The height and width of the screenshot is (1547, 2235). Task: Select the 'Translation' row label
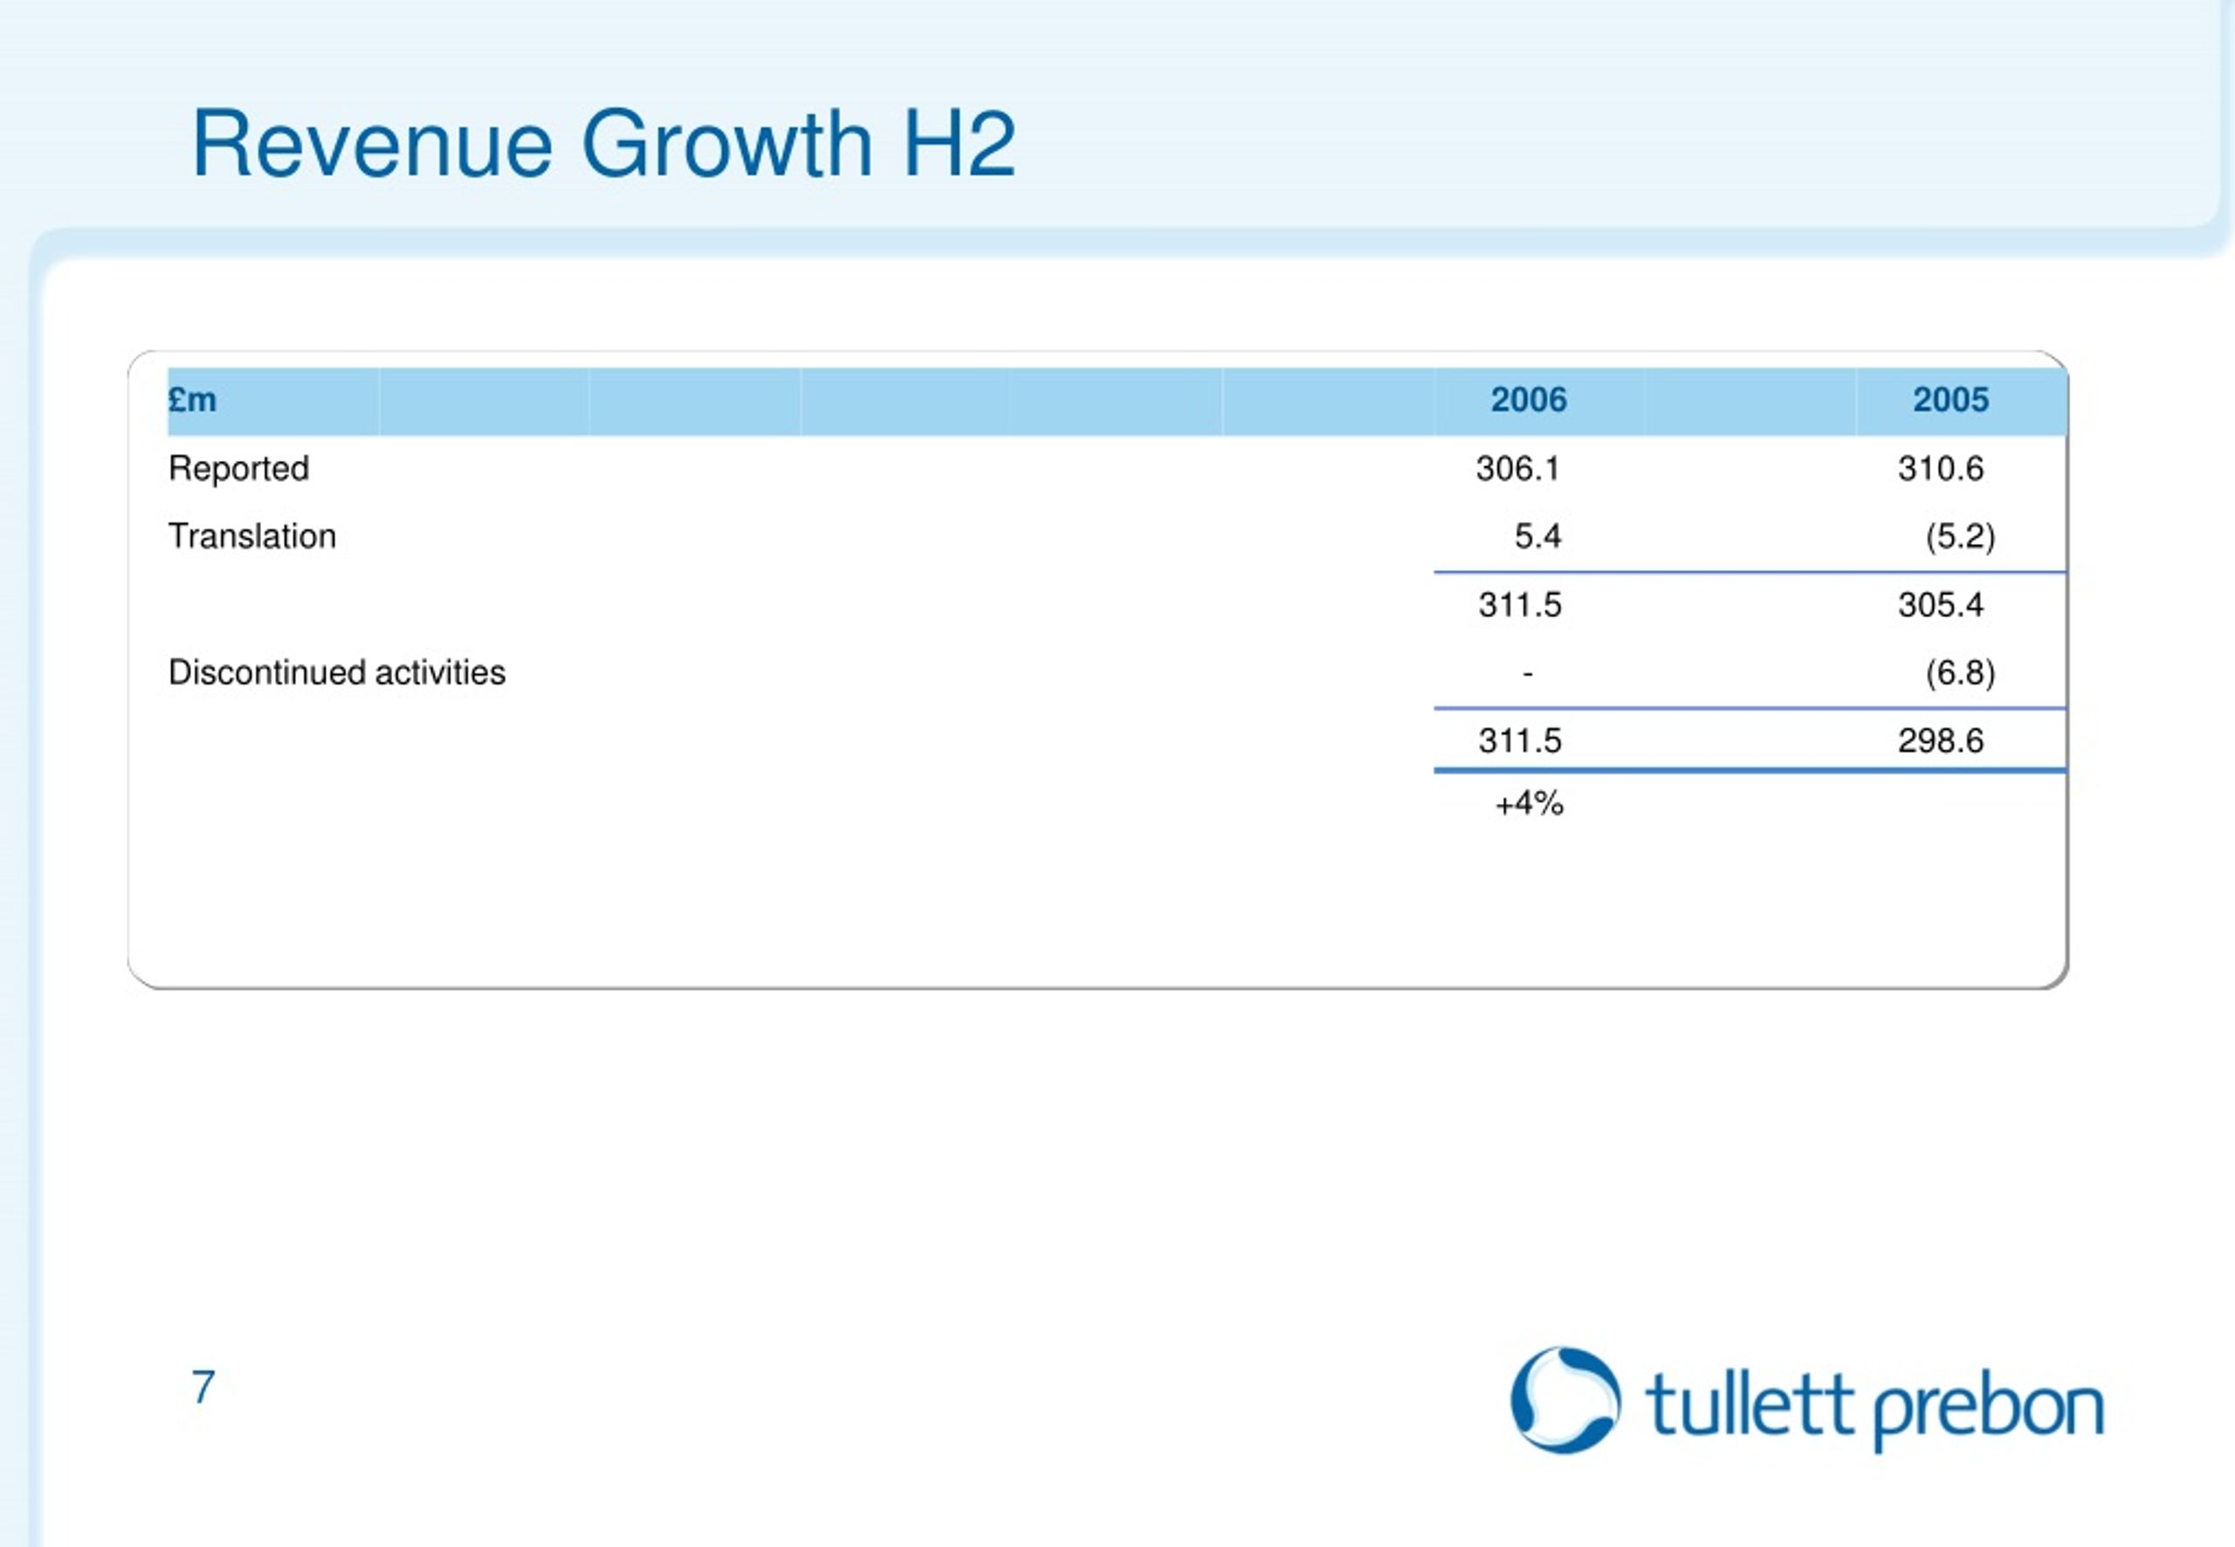[252, 536]
